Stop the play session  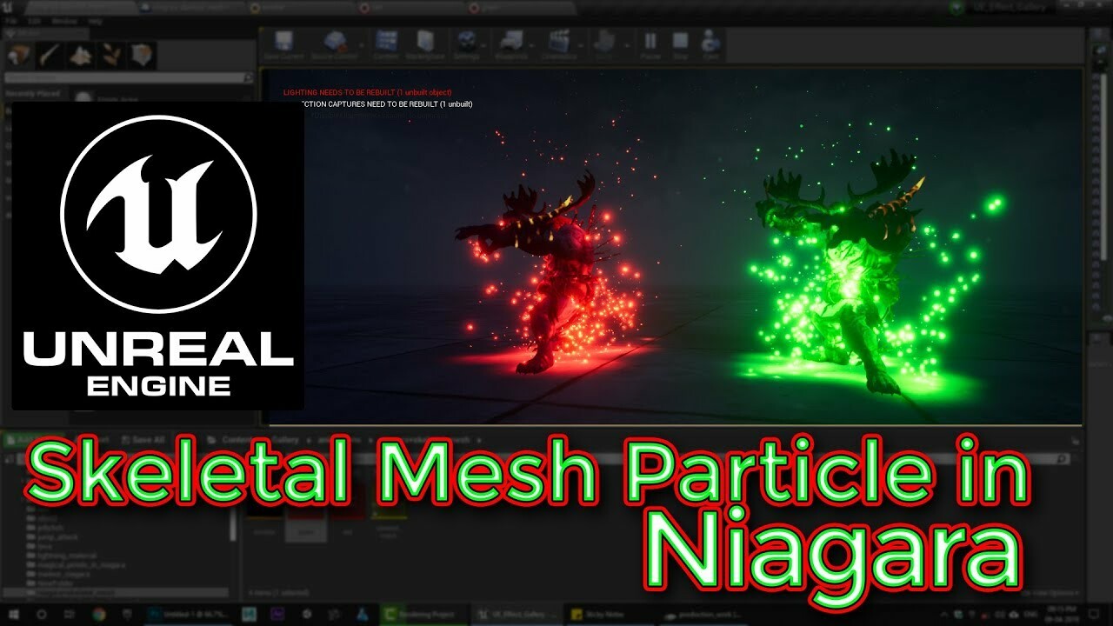[680, 45]
